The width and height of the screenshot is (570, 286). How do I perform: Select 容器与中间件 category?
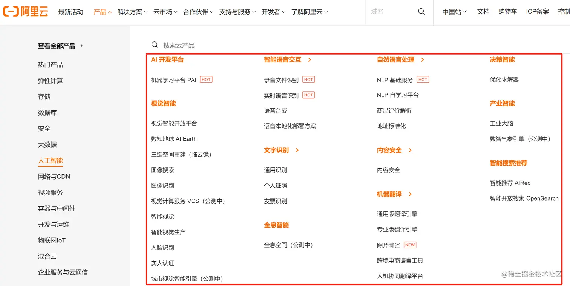[x=57, y=208]
